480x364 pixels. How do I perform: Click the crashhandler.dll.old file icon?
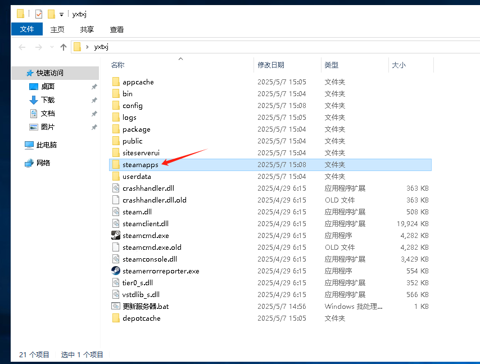pyautogui.click(x=116, y=200)
